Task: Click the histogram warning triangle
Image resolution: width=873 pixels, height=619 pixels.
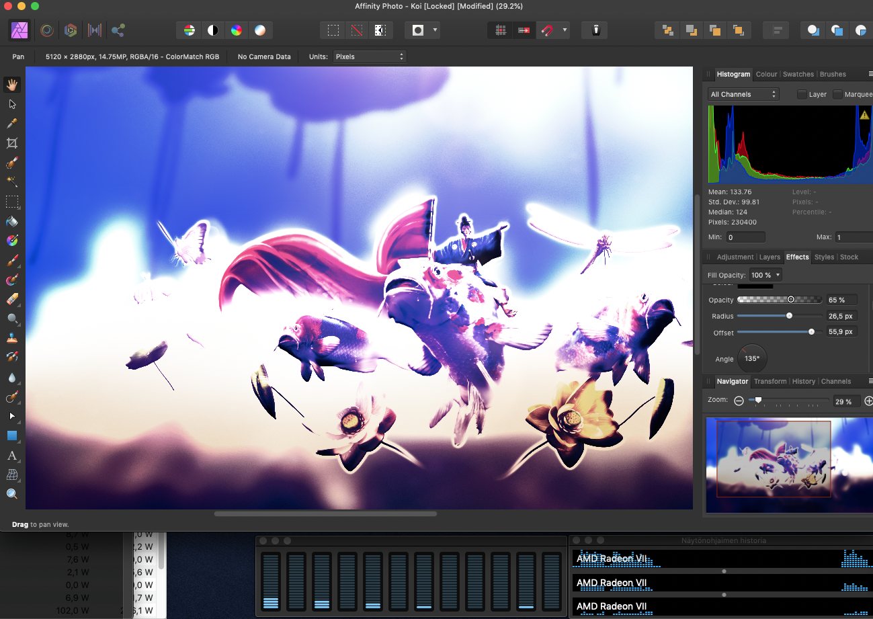Action: [864, 115]
